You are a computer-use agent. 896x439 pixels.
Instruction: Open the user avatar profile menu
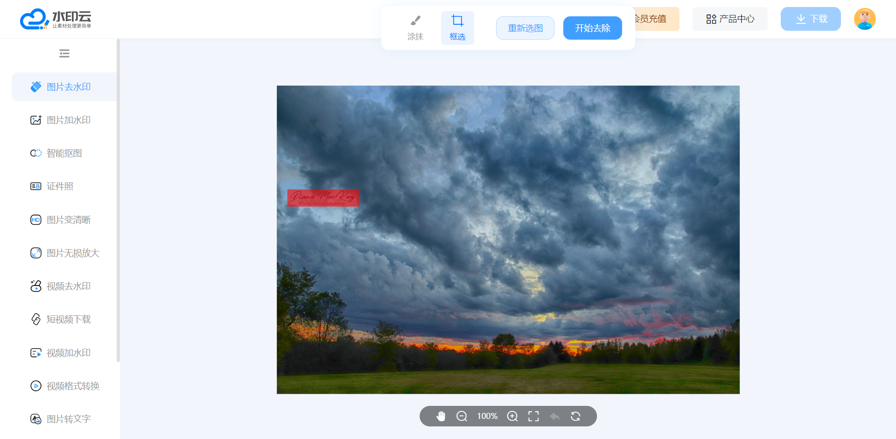click(864, 19)
